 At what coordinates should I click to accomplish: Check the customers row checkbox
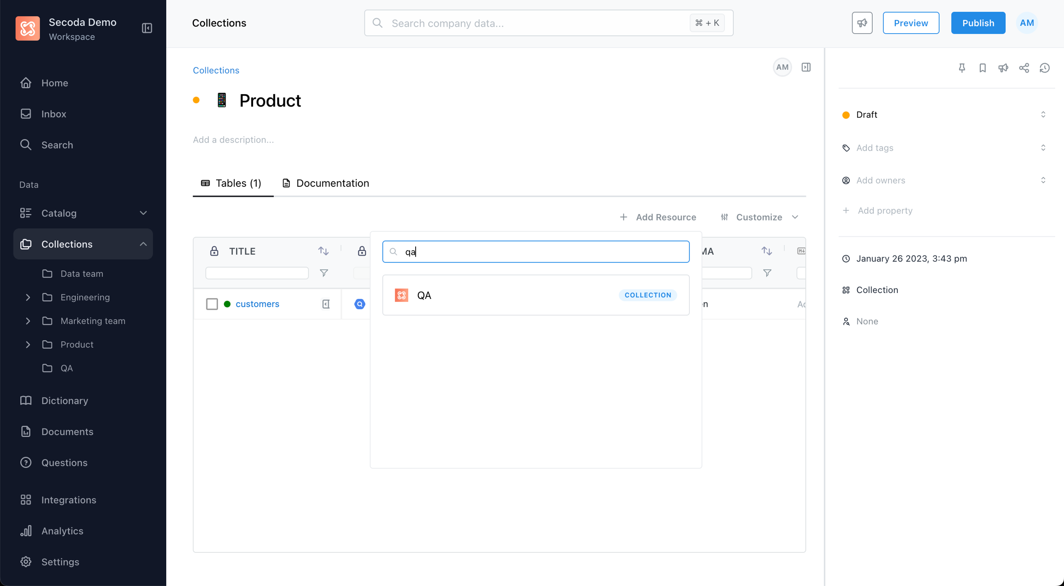click(212, 304)
